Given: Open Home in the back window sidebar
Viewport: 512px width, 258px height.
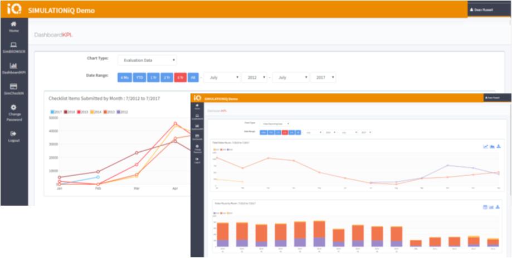Looking at the screenshot, I should 14,27.
